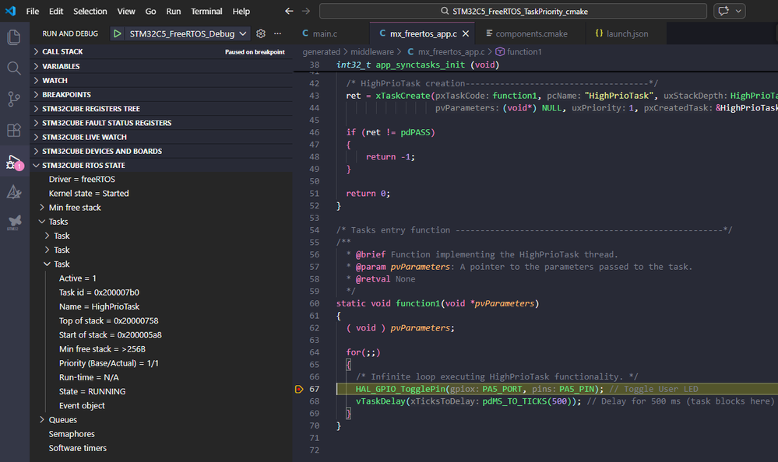
Task: Select 'Kernel state = Started' row
Action: tap(161, 194)
